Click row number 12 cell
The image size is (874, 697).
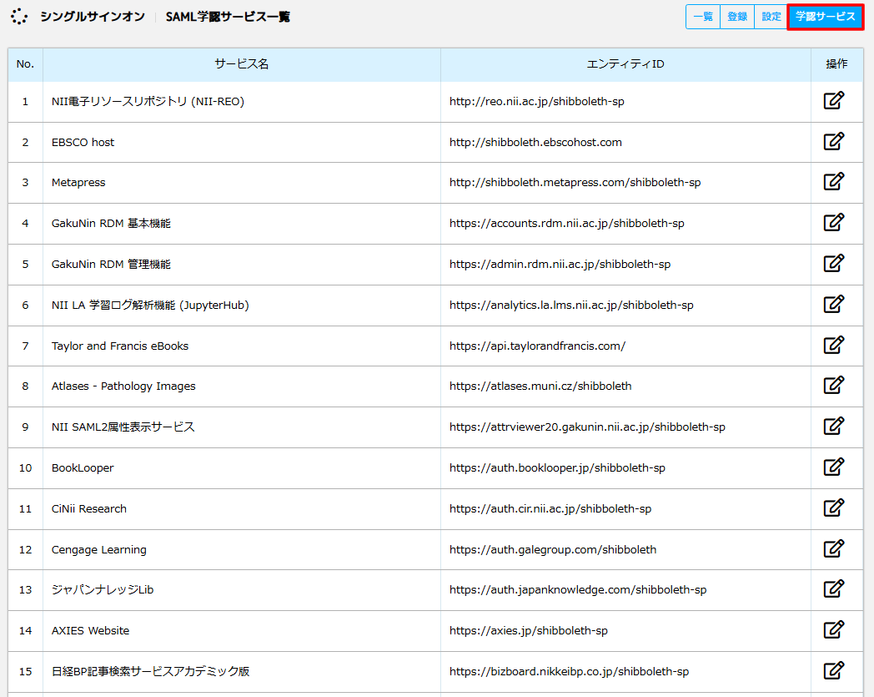(x=25, y=550)
